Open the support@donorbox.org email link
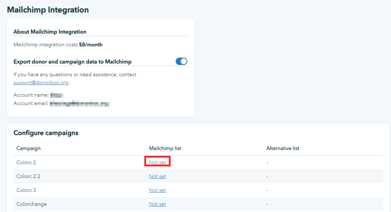Image resolution: width=391 pixels, height=212 pixels. (x=41, y=82)
